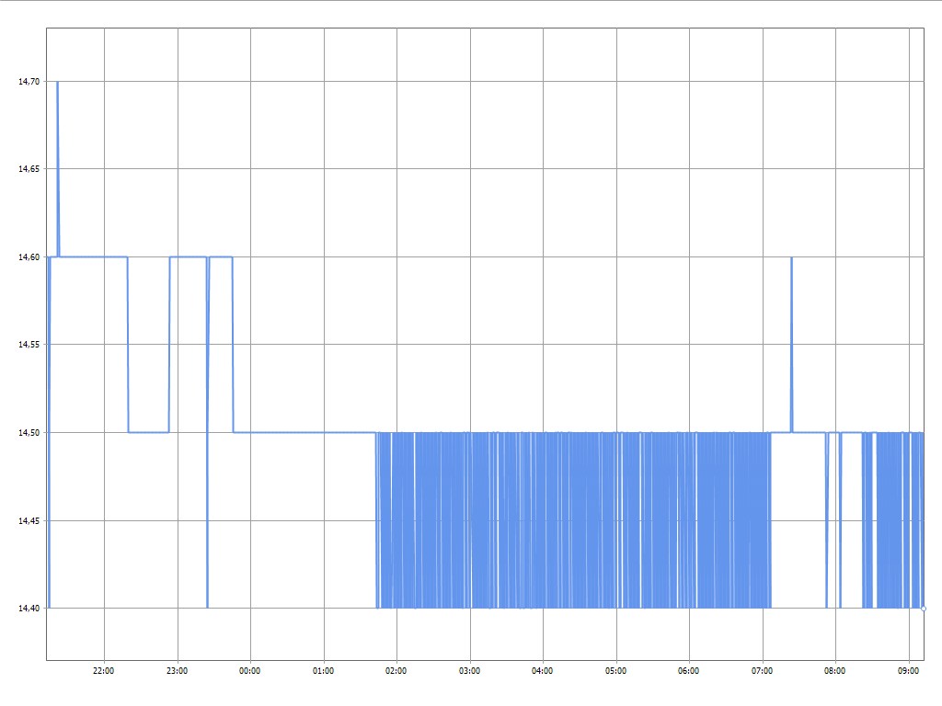Select the 07:00 time axis label
This screenshot has height=706, width=942.
(x=763, y=671)
